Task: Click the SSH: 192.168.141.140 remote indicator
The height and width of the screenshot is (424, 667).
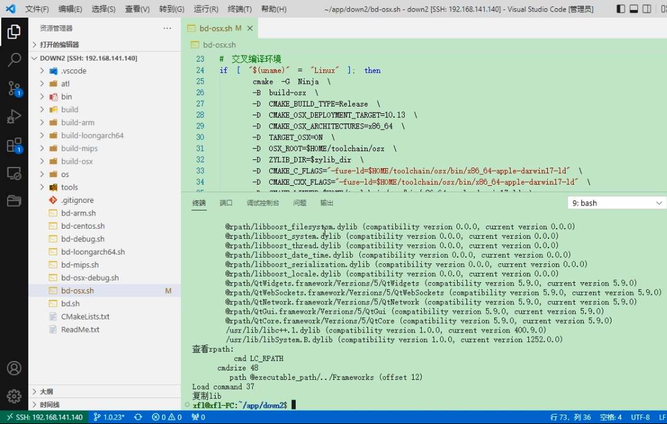Action: pyautogui.click(x=45, y=417)
